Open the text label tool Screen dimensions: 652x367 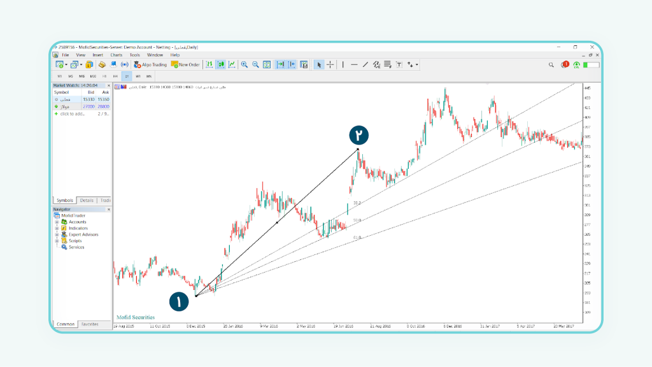click(x=399, y=64)
